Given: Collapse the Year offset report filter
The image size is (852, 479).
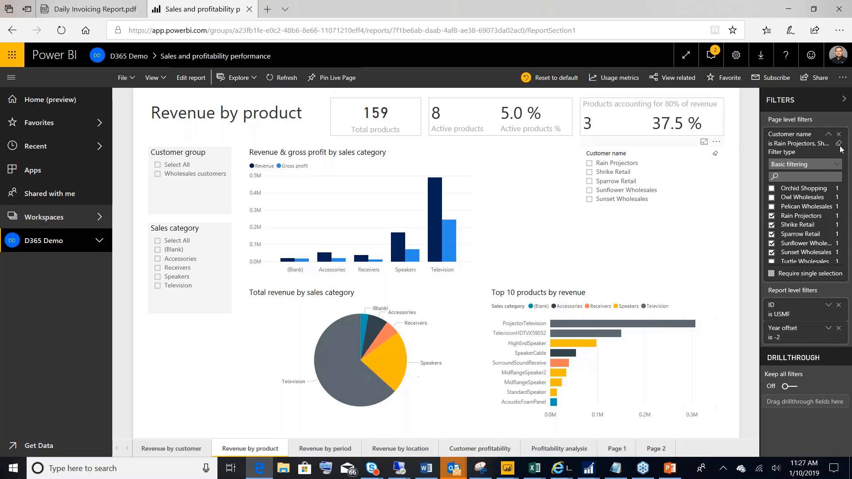Looking at the screenshot, I should point(828,328).
